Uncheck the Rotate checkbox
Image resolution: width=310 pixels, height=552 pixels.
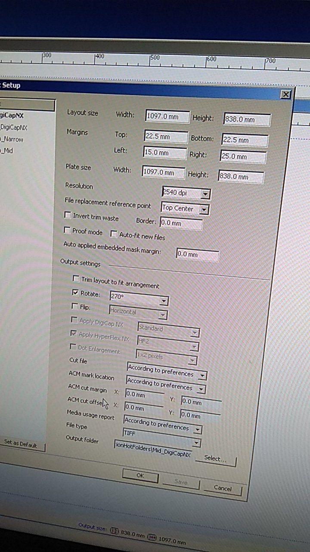[76, 293]
